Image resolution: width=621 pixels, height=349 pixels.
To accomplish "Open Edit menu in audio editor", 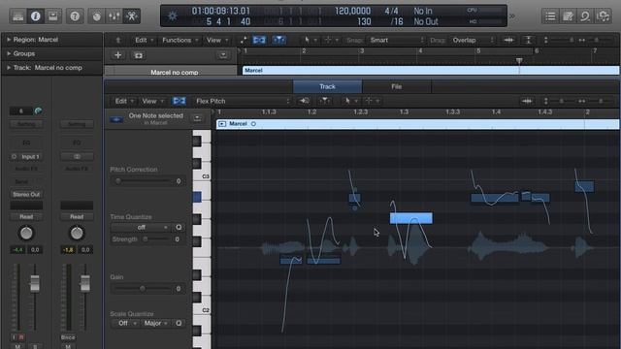I will tap(123, 101).
